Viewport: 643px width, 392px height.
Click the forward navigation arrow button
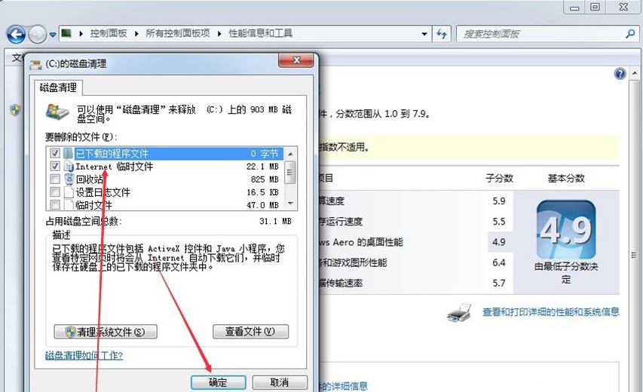pyautogui.click(x=37, y=34)
